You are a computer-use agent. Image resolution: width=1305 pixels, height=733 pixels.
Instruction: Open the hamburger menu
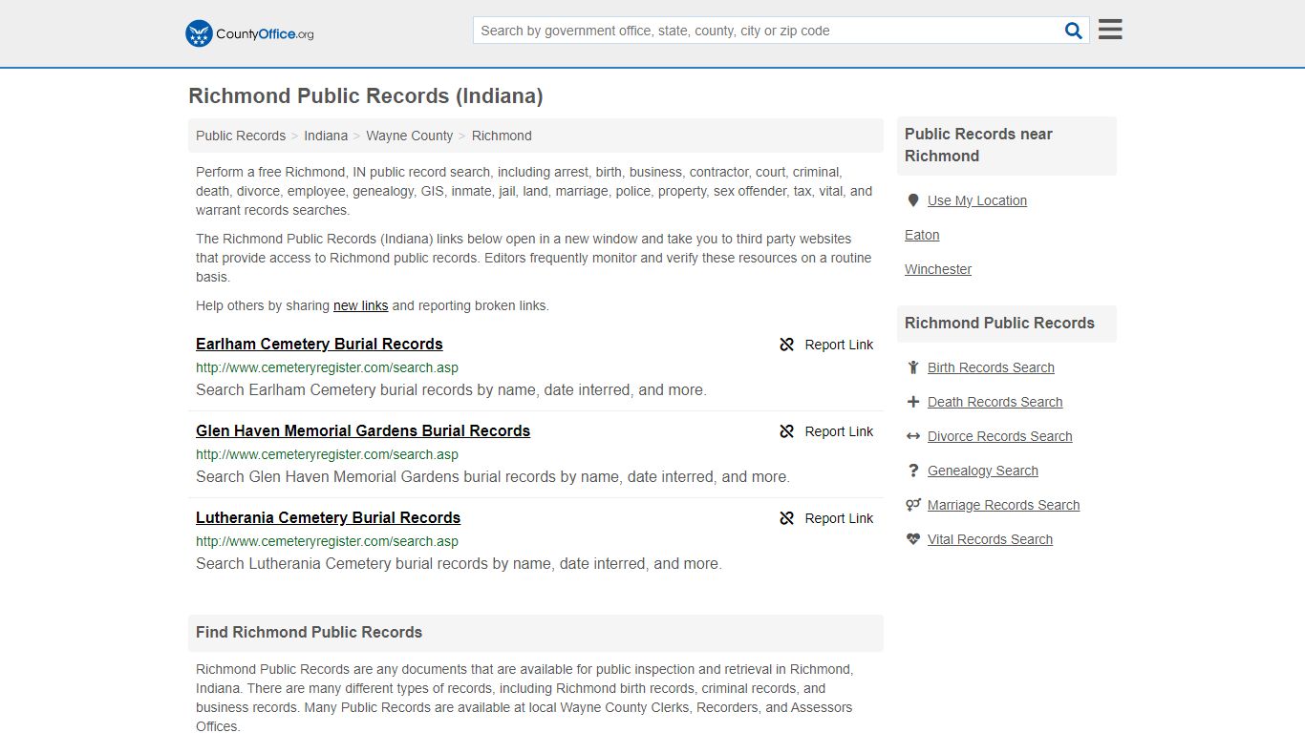(1110, 30)
